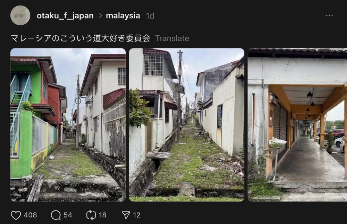
Task: View the 18 reposts count
Action: tap(102, 215)
